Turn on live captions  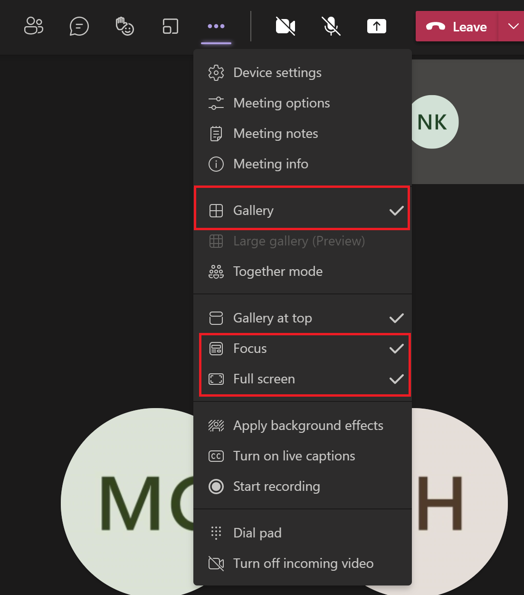[294, 456]
